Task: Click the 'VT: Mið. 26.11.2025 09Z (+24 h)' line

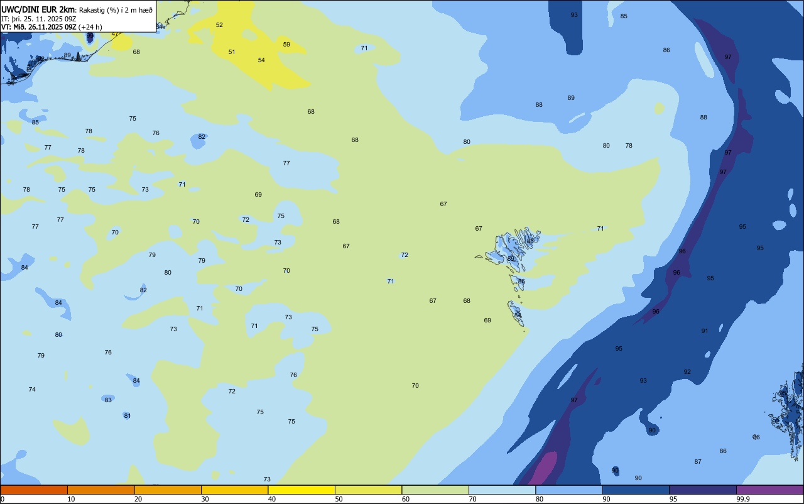Action: click(x=52, y=27)
